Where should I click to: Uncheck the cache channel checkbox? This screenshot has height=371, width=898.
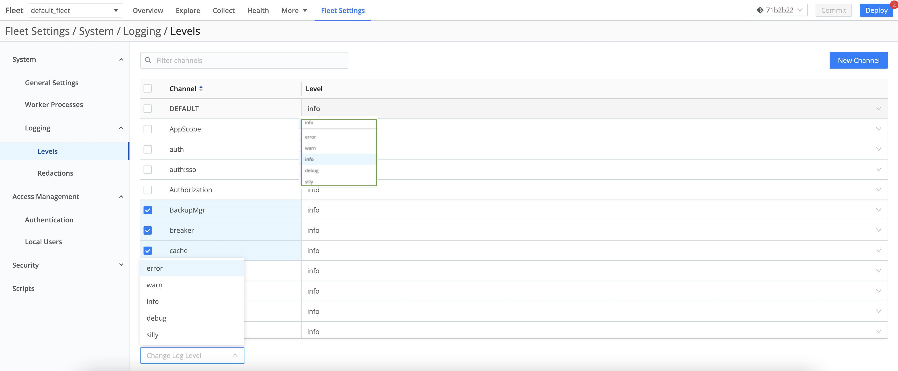click(147, 250)
